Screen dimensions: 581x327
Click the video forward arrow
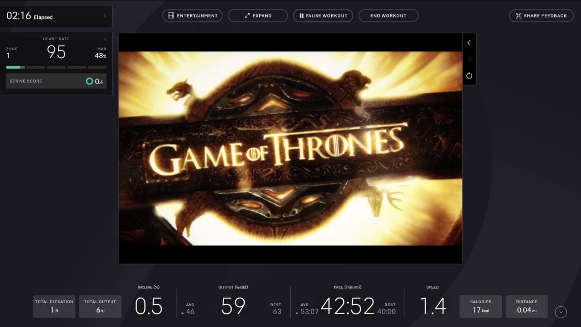coord(469,59)
